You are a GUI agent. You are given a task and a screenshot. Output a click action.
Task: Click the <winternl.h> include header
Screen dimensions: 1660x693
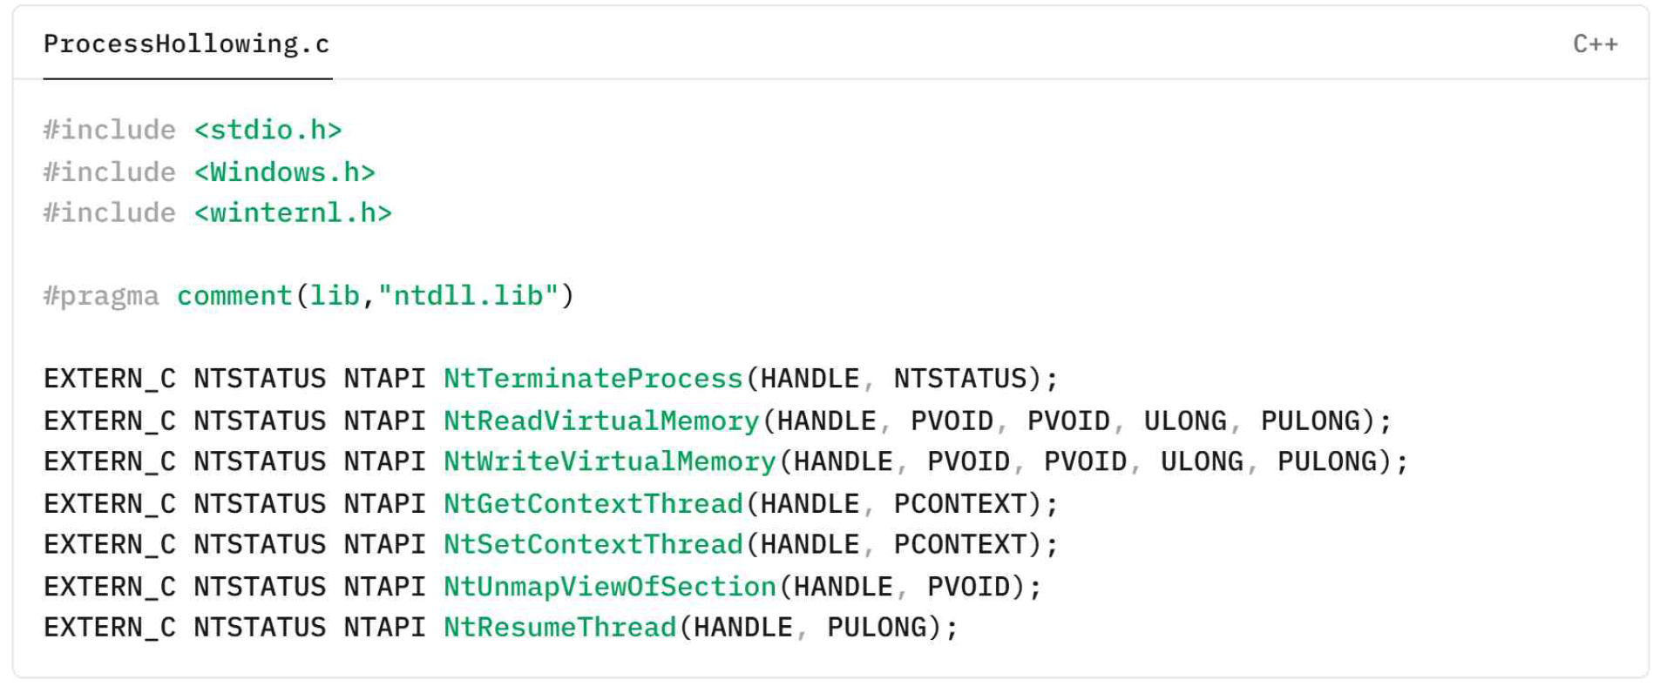click(293, 213)
